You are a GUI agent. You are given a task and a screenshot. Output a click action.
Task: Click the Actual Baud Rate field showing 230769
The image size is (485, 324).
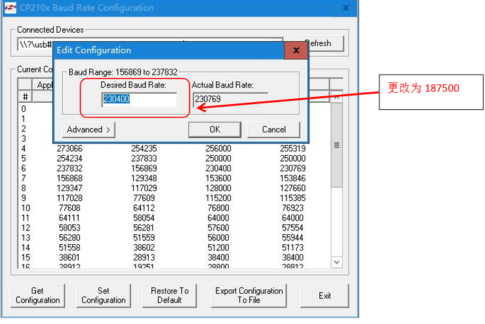click(x=231, y=99)
